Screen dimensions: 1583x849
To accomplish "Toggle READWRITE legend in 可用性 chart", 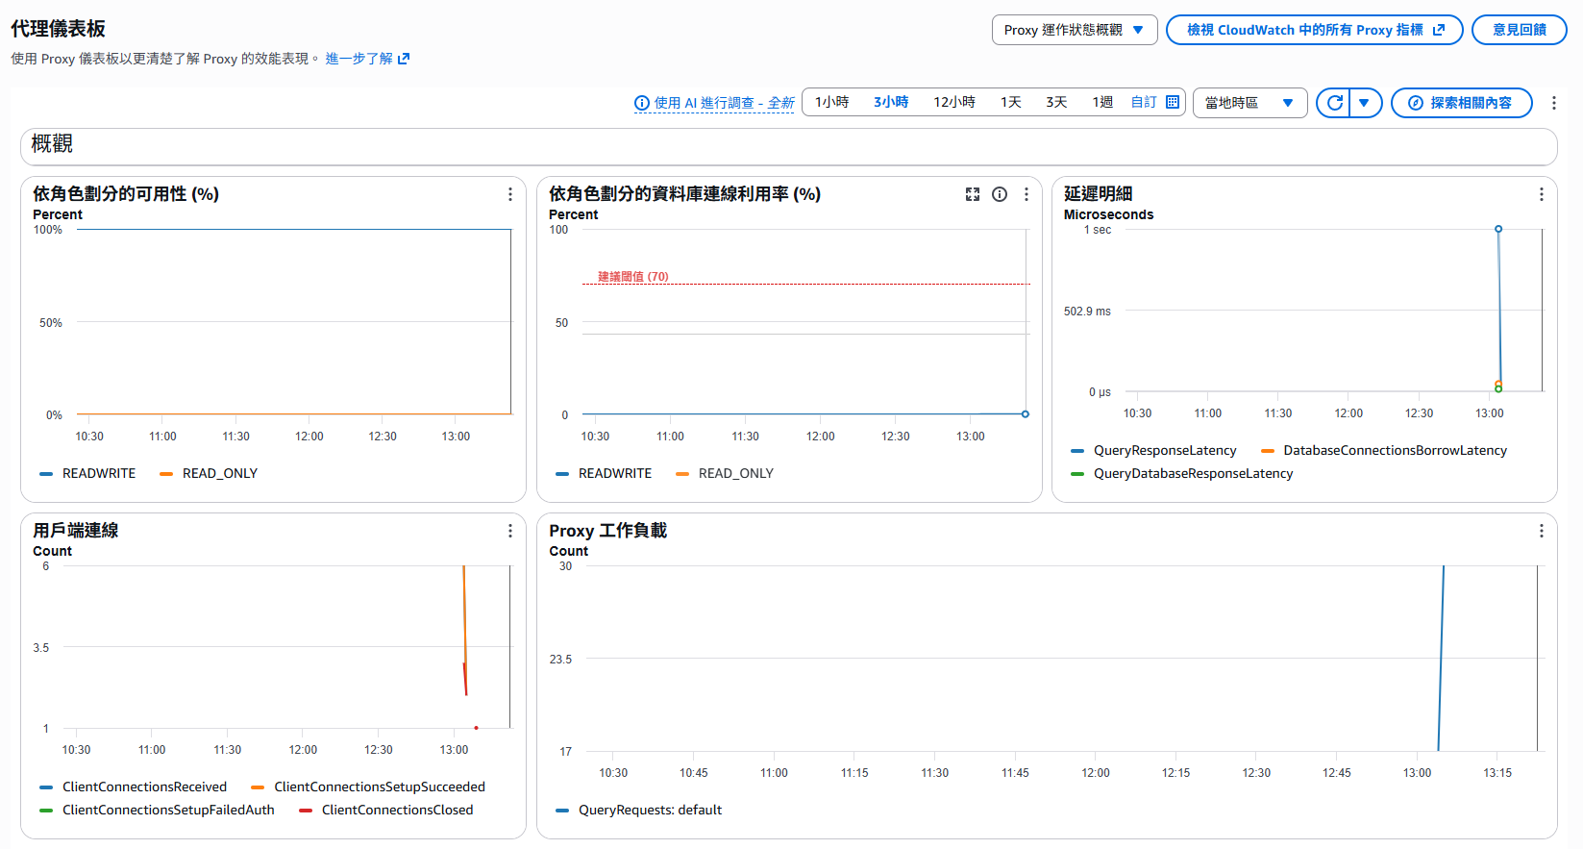I will pyautogui.click(x=87, y=473).
